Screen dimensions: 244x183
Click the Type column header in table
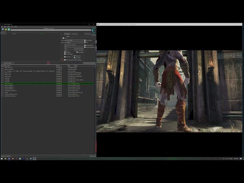click(71, 66)
